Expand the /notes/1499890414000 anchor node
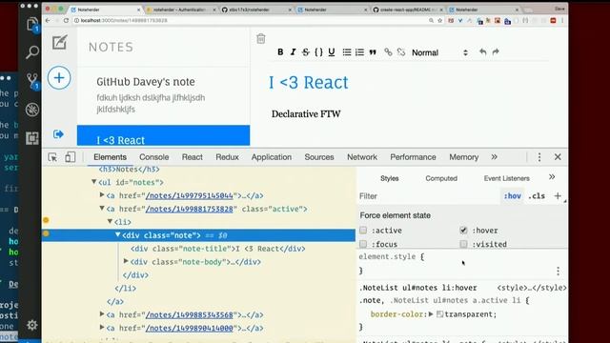This screenshot has height=343, width=610. (102, 327)
